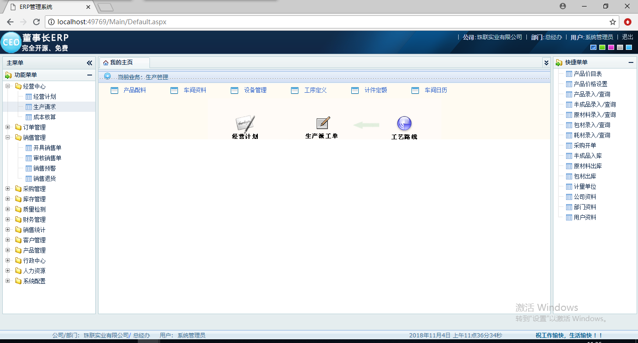Screen dimensions: 638x343
Task: Click the 退出 logout link
Action: (627, 37)
